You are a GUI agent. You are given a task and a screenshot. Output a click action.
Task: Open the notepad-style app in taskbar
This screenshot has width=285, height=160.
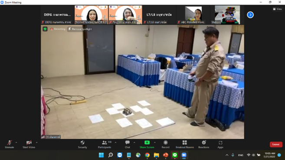(129, 155)
